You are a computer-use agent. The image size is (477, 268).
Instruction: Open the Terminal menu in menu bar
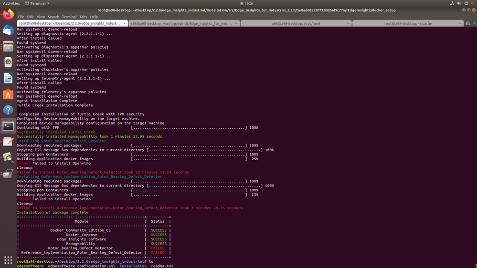click(69, 17)
